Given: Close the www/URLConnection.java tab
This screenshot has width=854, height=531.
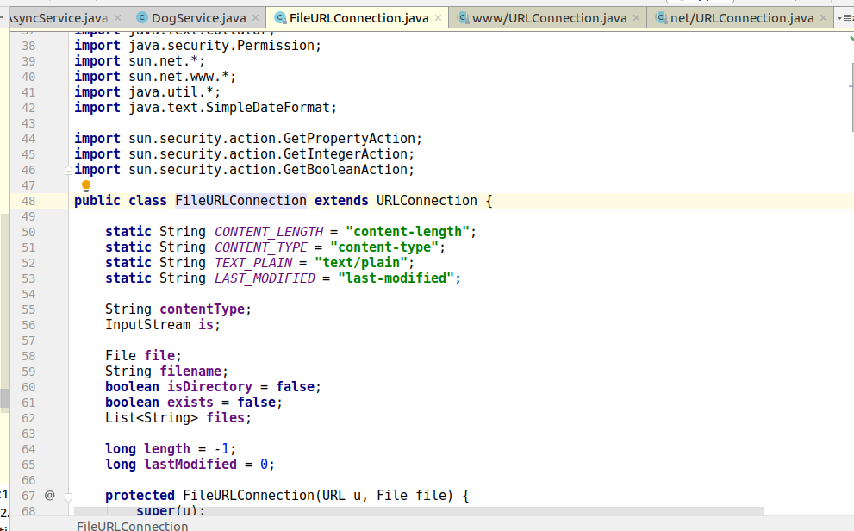Looking at the screenshot, I should coord(636,18).
